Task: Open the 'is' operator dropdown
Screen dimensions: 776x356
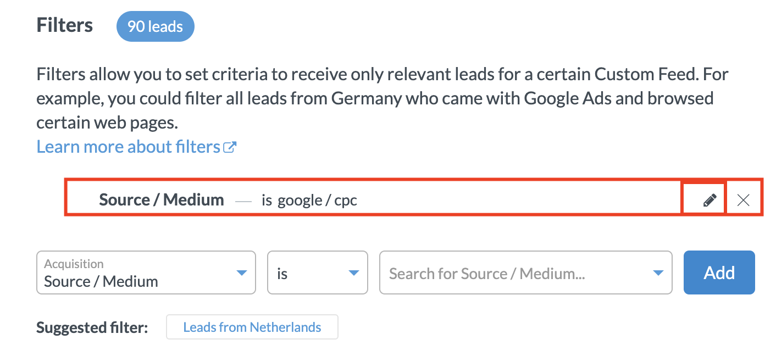Action: click(x=318, y=272)
